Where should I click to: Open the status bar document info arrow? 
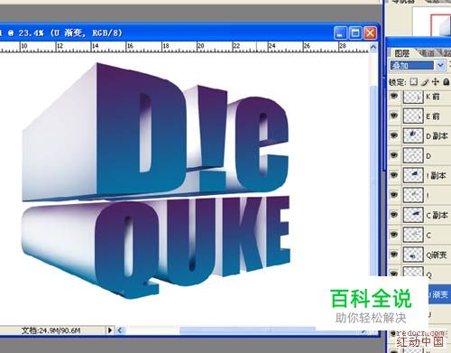[x=110, y=330]
